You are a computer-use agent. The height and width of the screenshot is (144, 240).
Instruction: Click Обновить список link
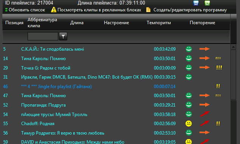27,10
